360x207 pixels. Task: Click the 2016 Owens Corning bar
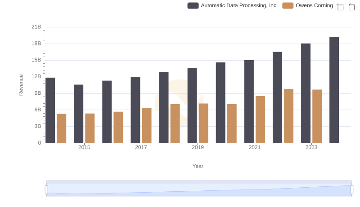coord(118,128)
